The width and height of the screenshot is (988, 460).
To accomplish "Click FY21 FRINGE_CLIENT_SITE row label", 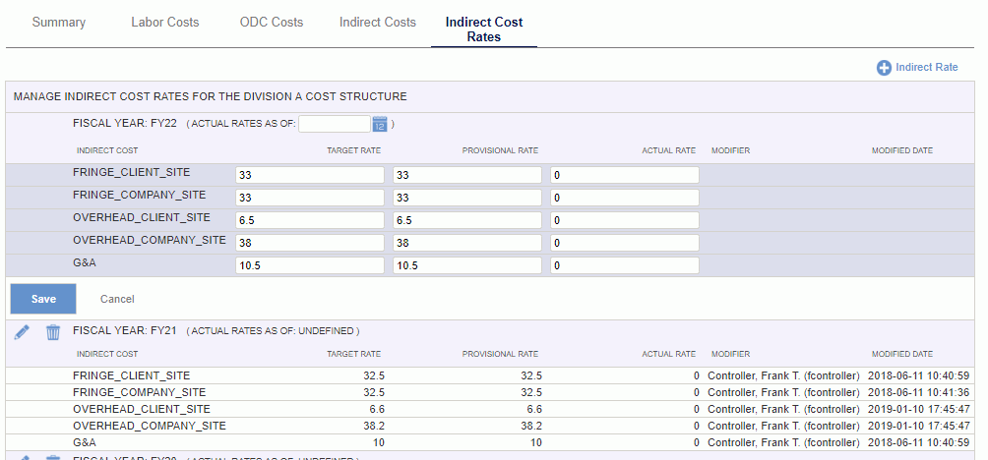I will tap(131, 375).
